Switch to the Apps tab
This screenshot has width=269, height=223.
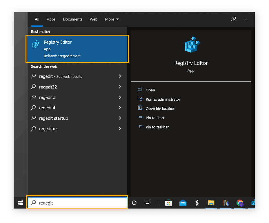coord(51,19)
